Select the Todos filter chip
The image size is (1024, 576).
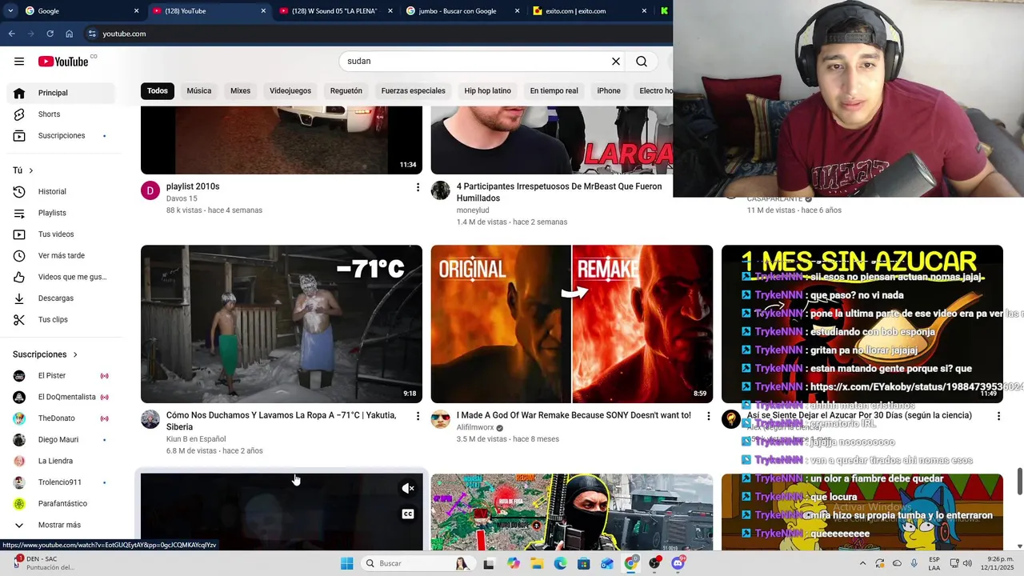pos(158,91)
